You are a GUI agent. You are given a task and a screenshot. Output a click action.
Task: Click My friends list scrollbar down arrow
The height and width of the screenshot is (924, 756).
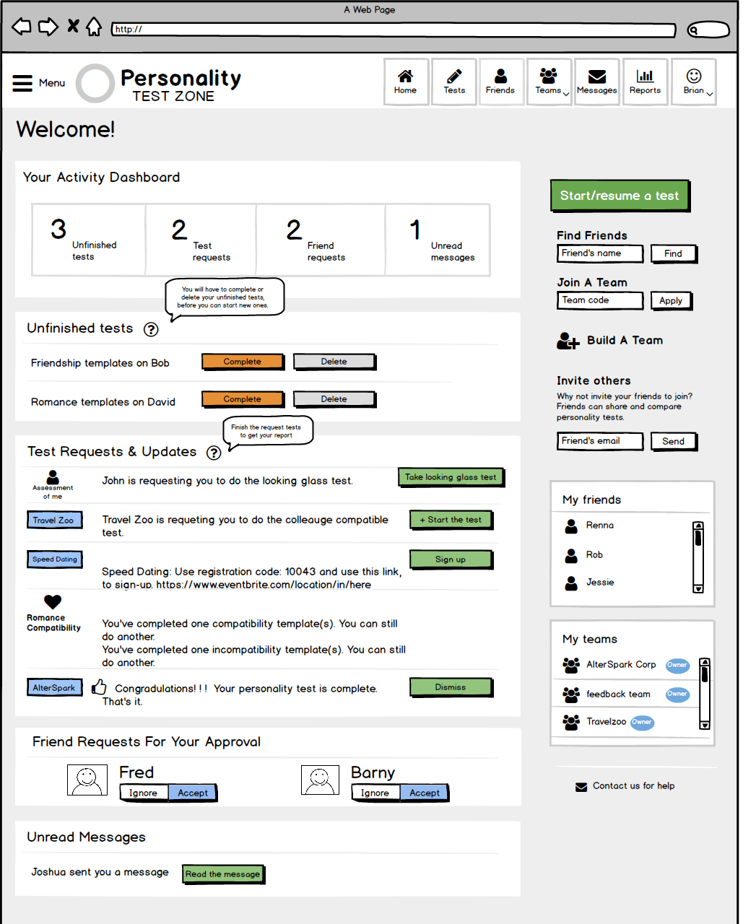(x=698, y=588)
